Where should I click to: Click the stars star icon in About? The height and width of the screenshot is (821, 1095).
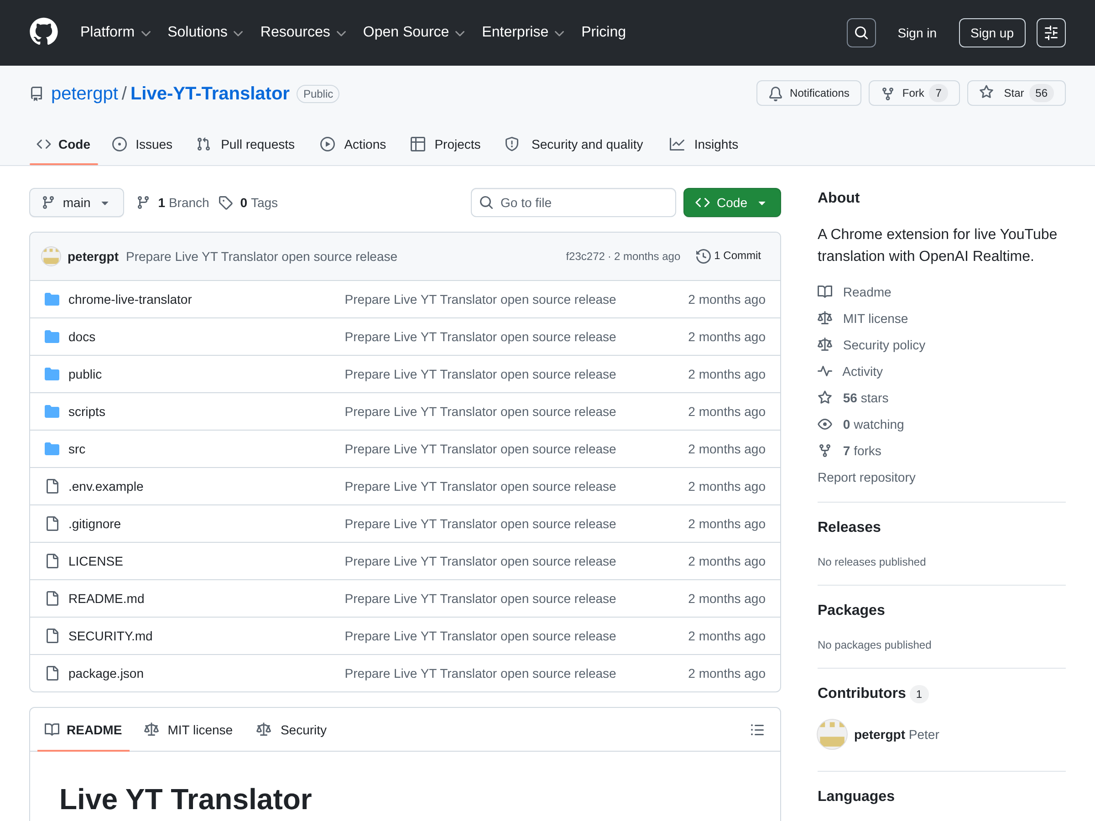[825, 397]
